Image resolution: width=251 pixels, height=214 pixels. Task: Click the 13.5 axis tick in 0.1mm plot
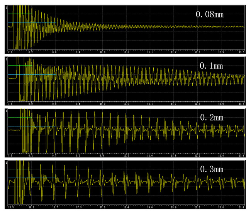click(242, 104)
